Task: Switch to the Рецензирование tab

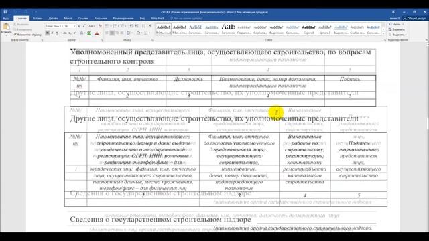Action: 123,18
